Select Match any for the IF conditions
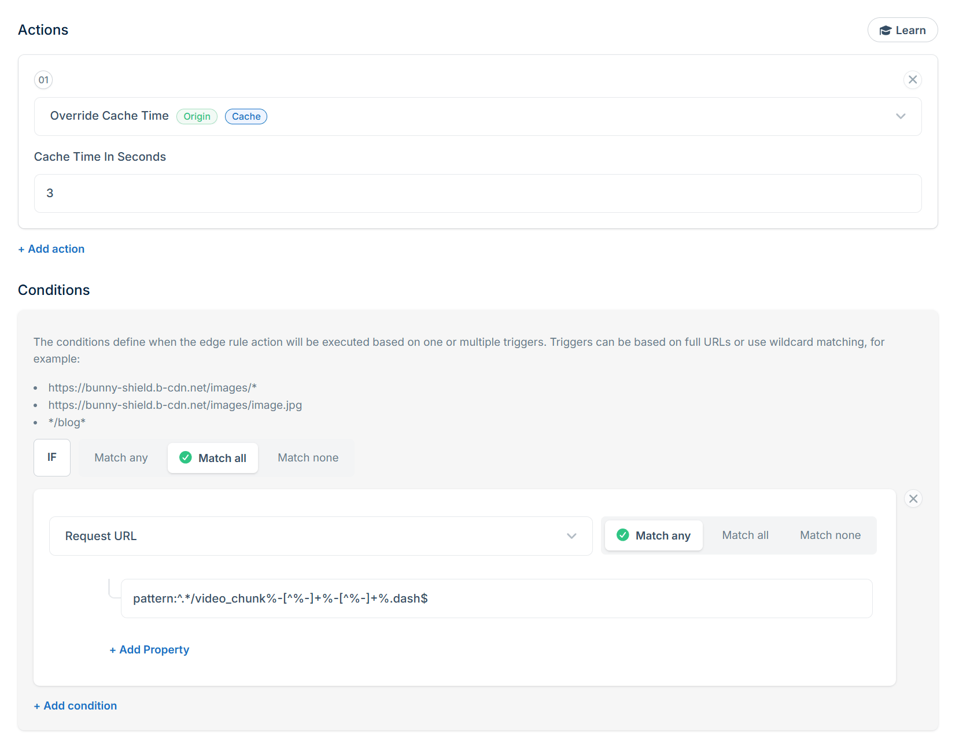959x750 pixels. click(x=121, y=457)
